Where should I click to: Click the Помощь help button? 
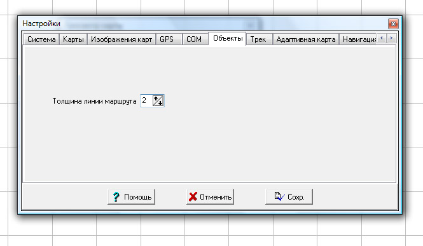coord(131,196)
